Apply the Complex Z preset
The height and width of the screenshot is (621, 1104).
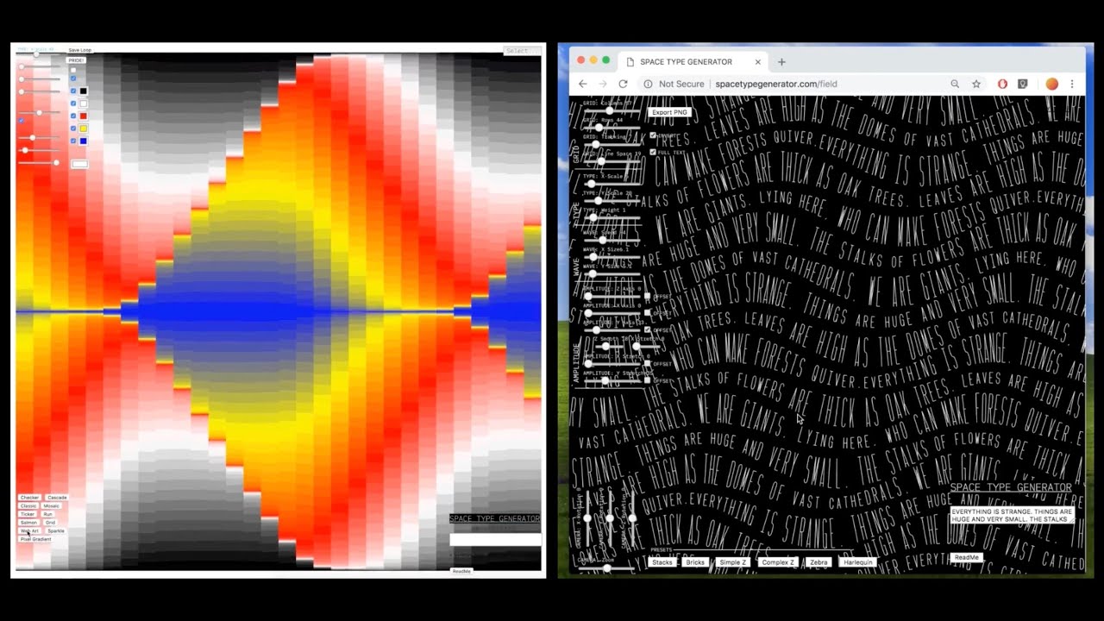click(x=778, y=561)
